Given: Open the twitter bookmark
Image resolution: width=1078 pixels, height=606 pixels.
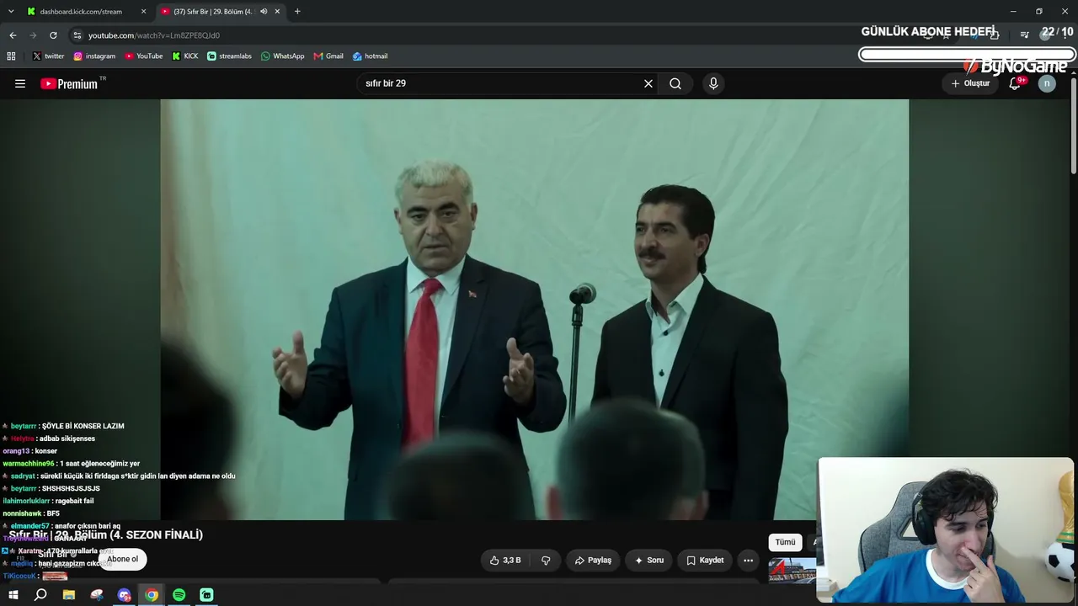Looking at the screenshot, I should click(48, 56).
